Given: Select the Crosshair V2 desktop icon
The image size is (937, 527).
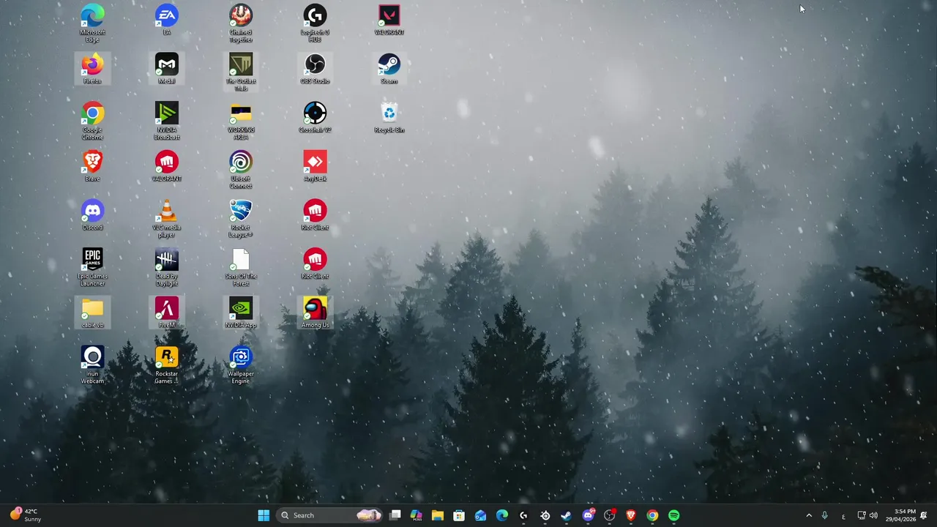Looking at the screenshot, I should click(x=316, y=117).
